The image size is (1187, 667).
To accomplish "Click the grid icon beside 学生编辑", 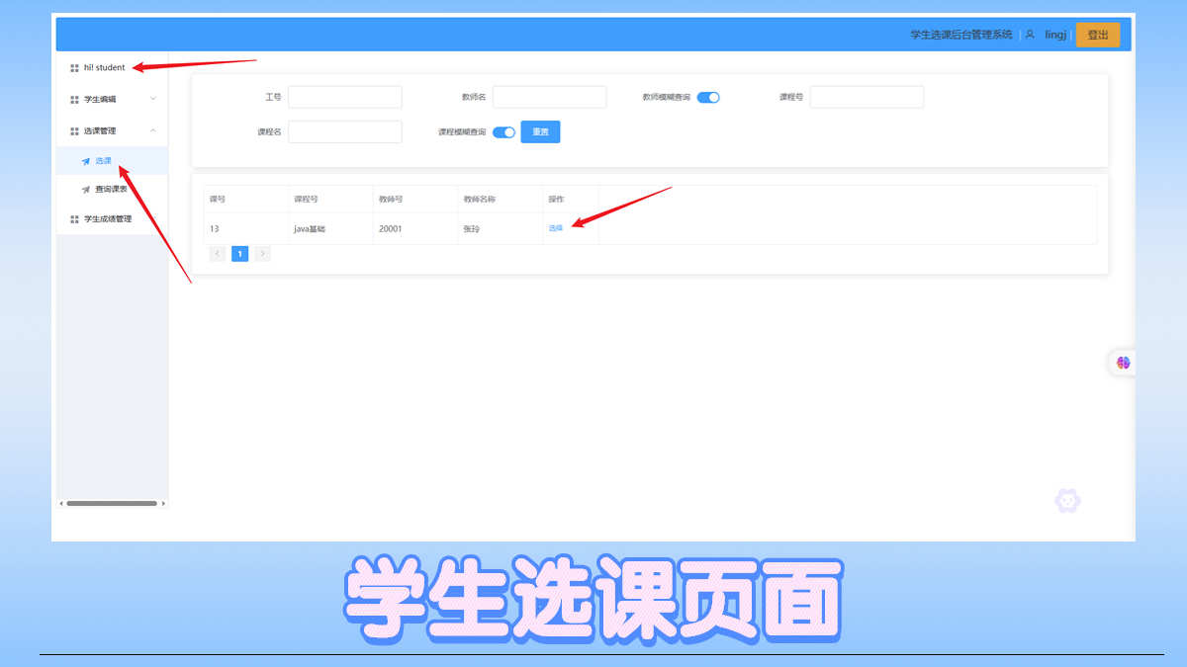I will (74, 100).
